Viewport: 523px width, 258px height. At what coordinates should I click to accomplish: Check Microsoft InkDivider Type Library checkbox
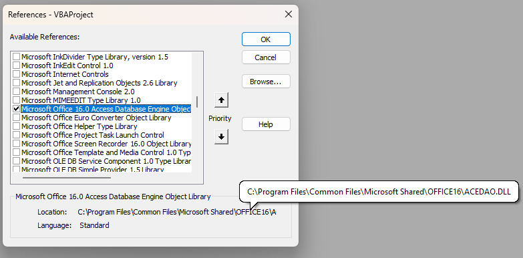16,57
